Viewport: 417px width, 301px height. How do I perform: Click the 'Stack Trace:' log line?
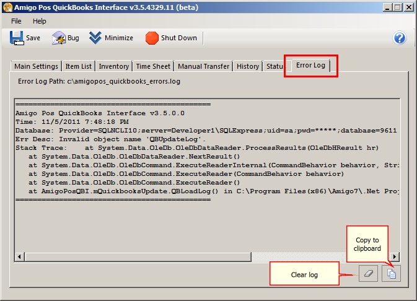pyautogui.click(x=197, y=148)
